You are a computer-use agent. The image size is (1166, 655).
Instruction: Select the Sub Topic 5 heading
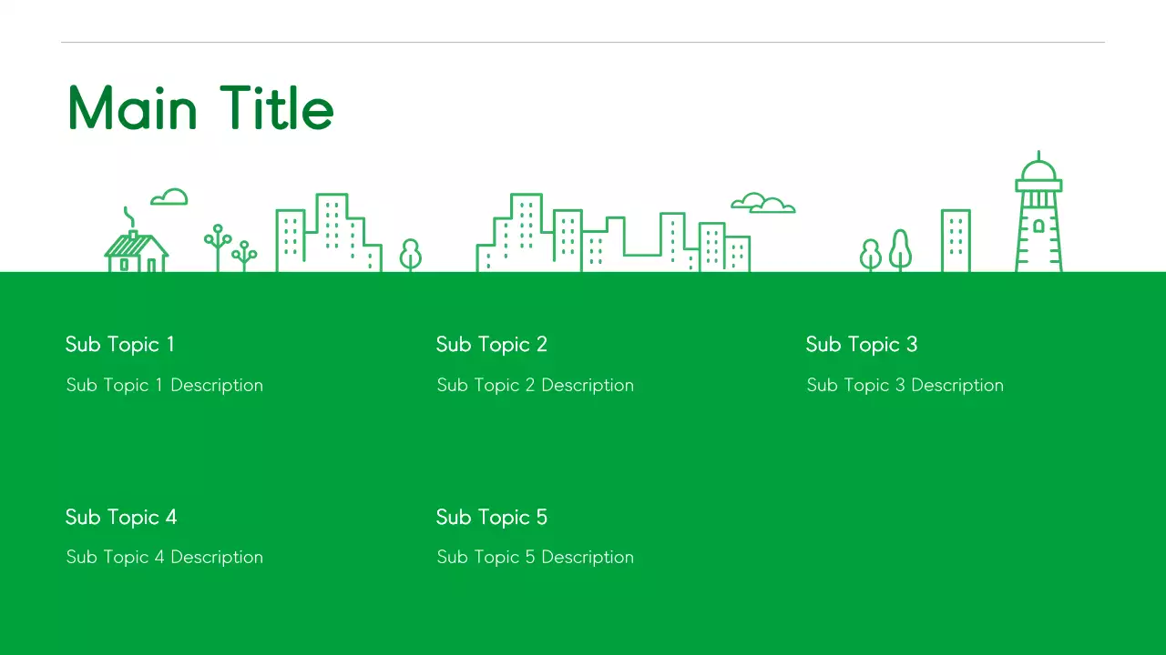coord(491,517)
